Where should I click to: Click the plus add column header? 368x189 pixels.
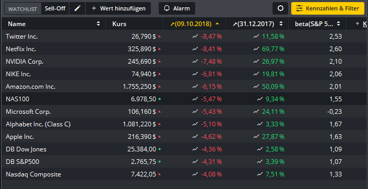point(358,23)
